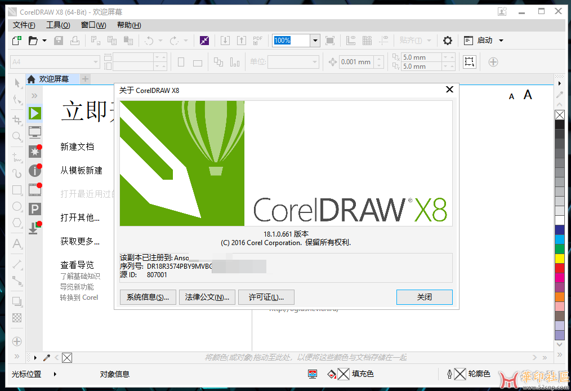Image resolution: width=571 pixels, height=391 pixels.
Task: Click the 关闭 button in About dialog
Action: [424, 297]
